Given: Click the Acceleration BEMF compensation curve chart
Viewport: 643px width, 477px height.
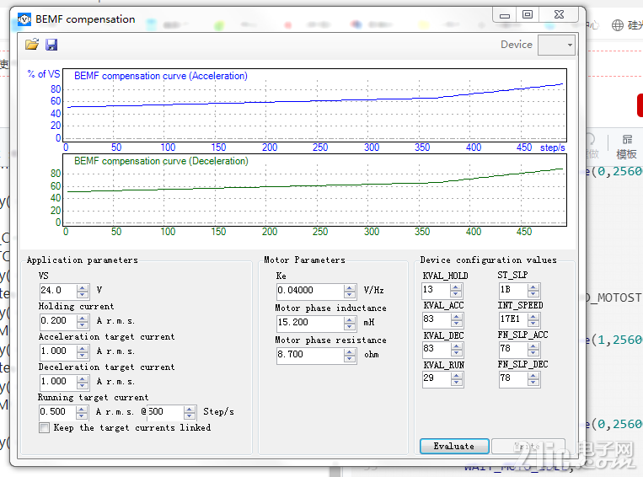Looking at the screenshot, I should (314, 105).
